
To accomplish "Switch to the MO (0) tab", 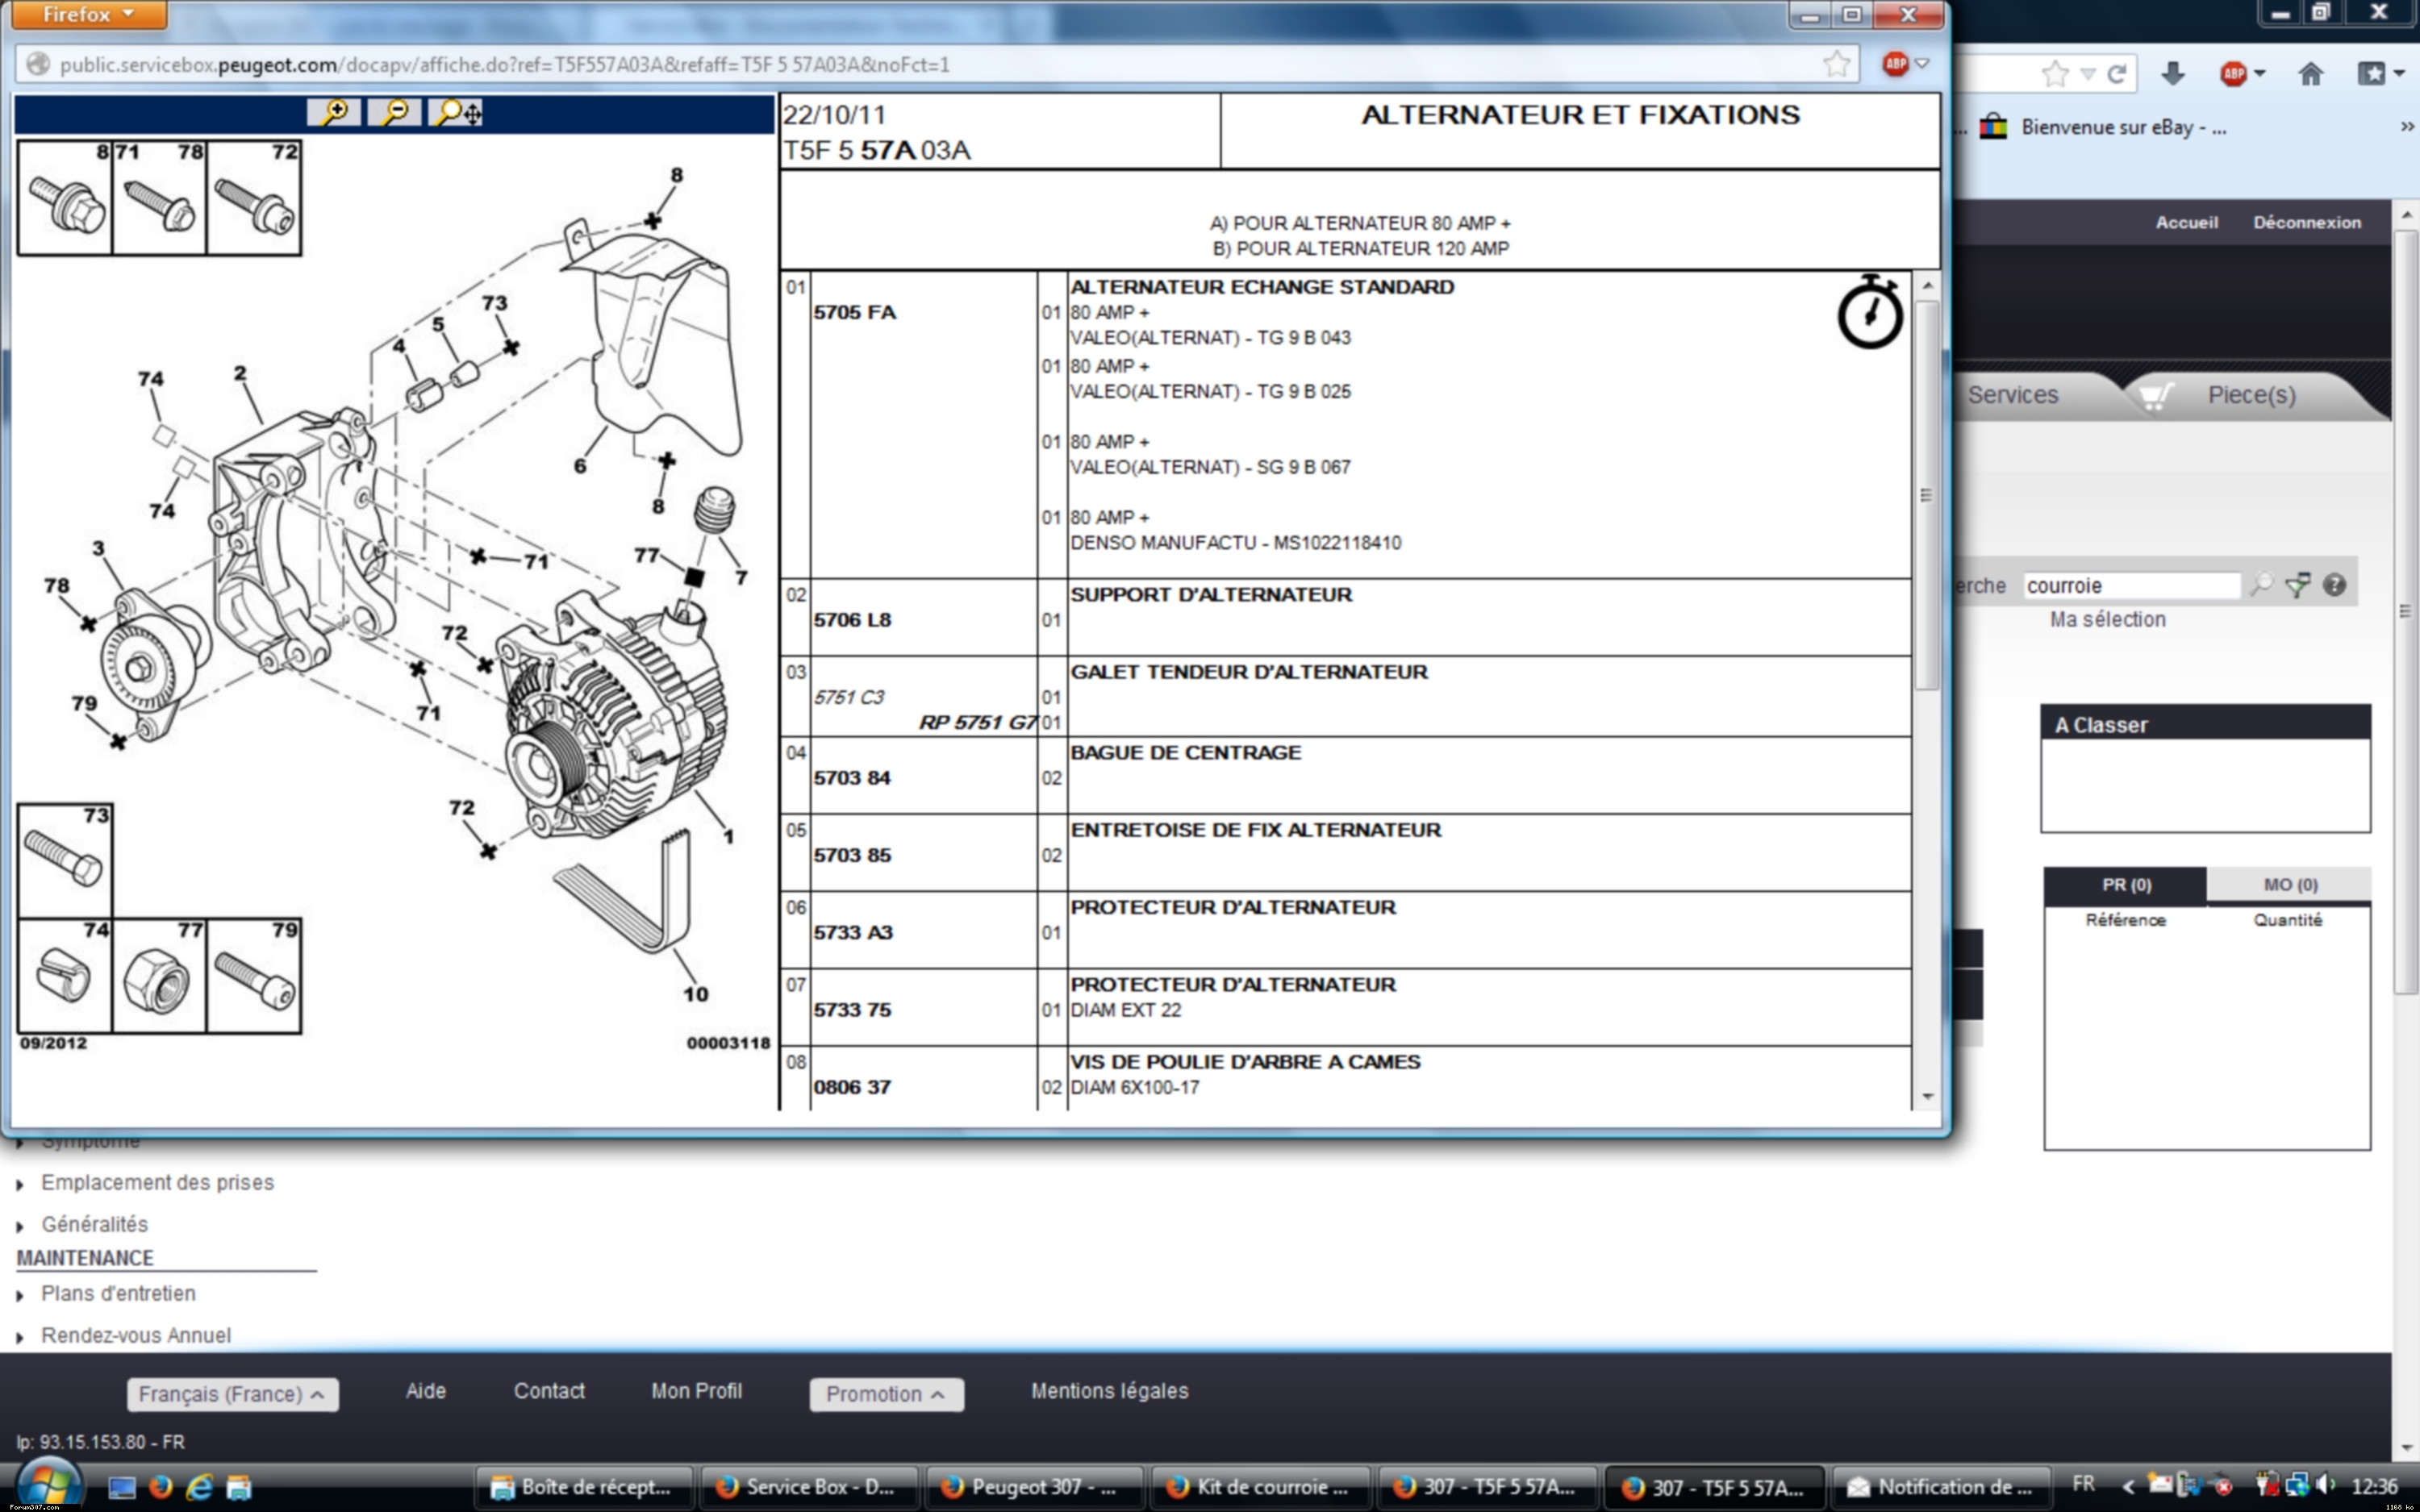I will coord(2289,884).
